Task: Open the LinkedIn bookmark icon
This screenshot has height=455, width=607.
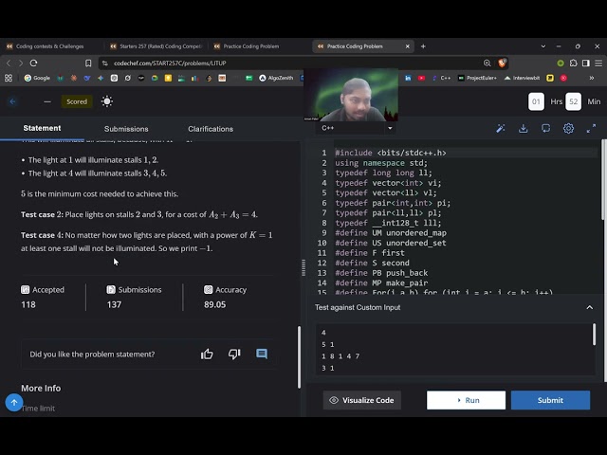Action: click(x=408, y=78)
